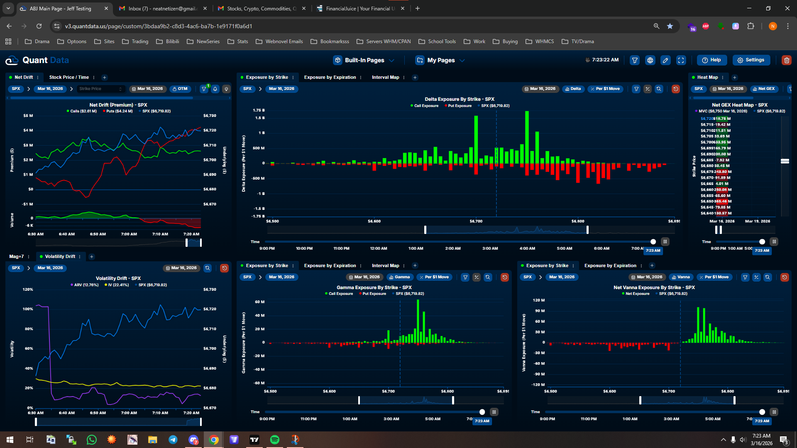Click the fullscreen icon in top toolbar
Image resolution: width=797 pixels, height=448 pixels.
[681, 60]
